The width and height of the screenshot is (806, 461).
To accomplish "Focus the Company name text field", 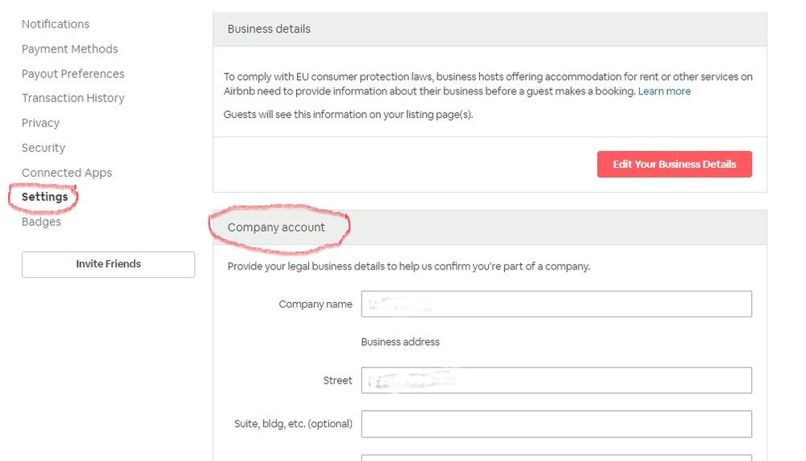I will tap(557, 304).
